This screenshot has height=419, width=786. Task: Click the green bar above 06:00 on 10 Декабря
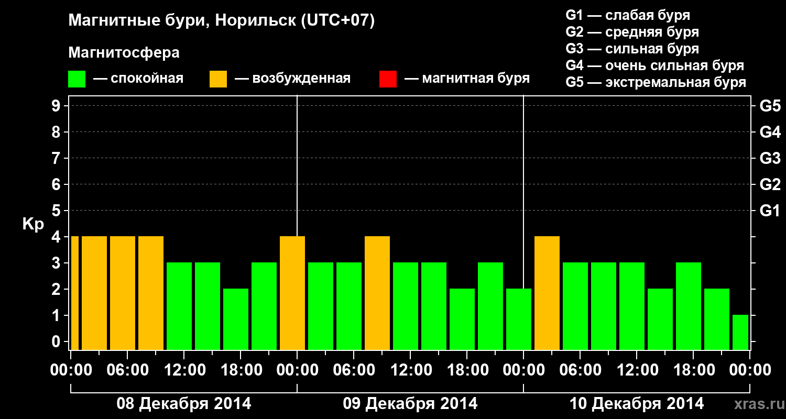[x=575, y=306]
